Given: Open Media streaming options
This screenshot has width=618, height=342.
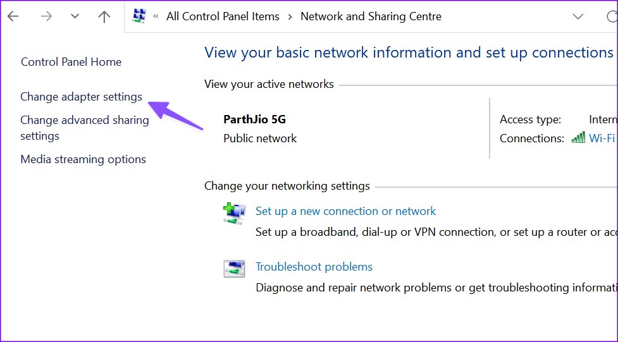Looking at the screenshot, I should pos(83,159).
